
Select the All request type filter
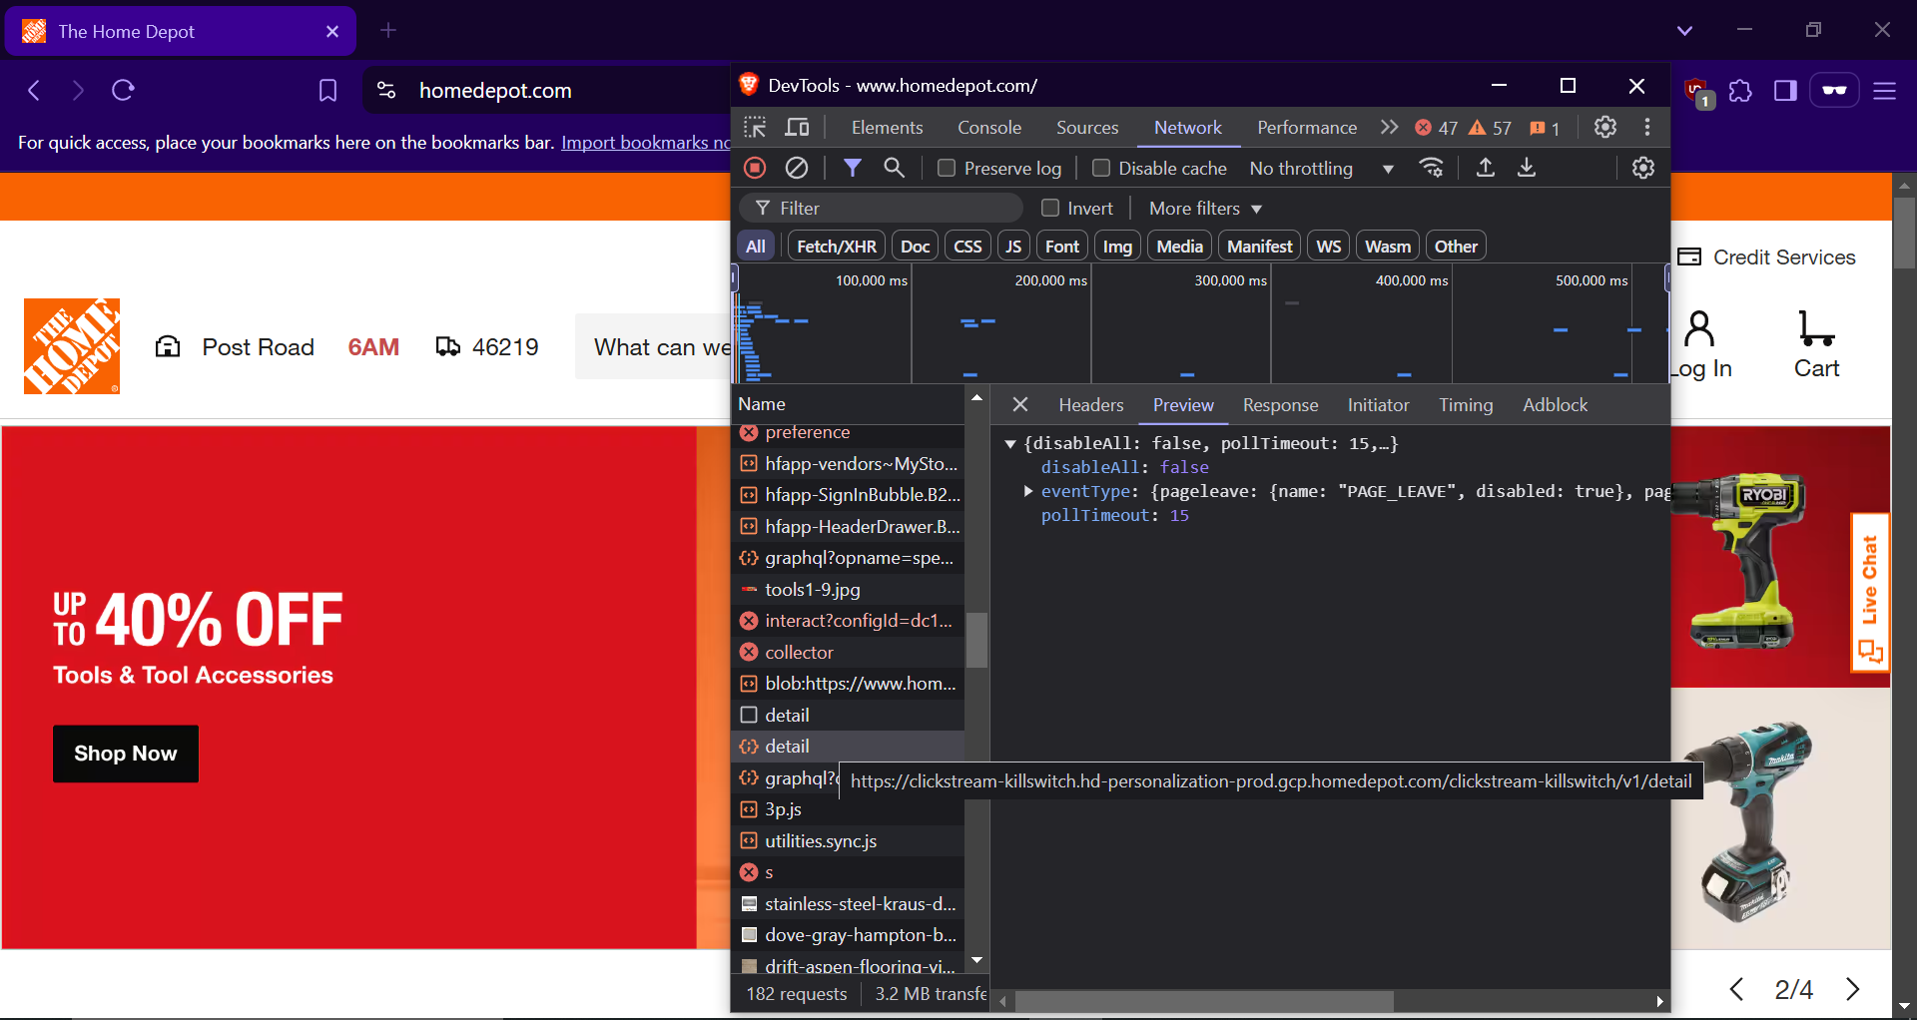[x=756, y=247]
